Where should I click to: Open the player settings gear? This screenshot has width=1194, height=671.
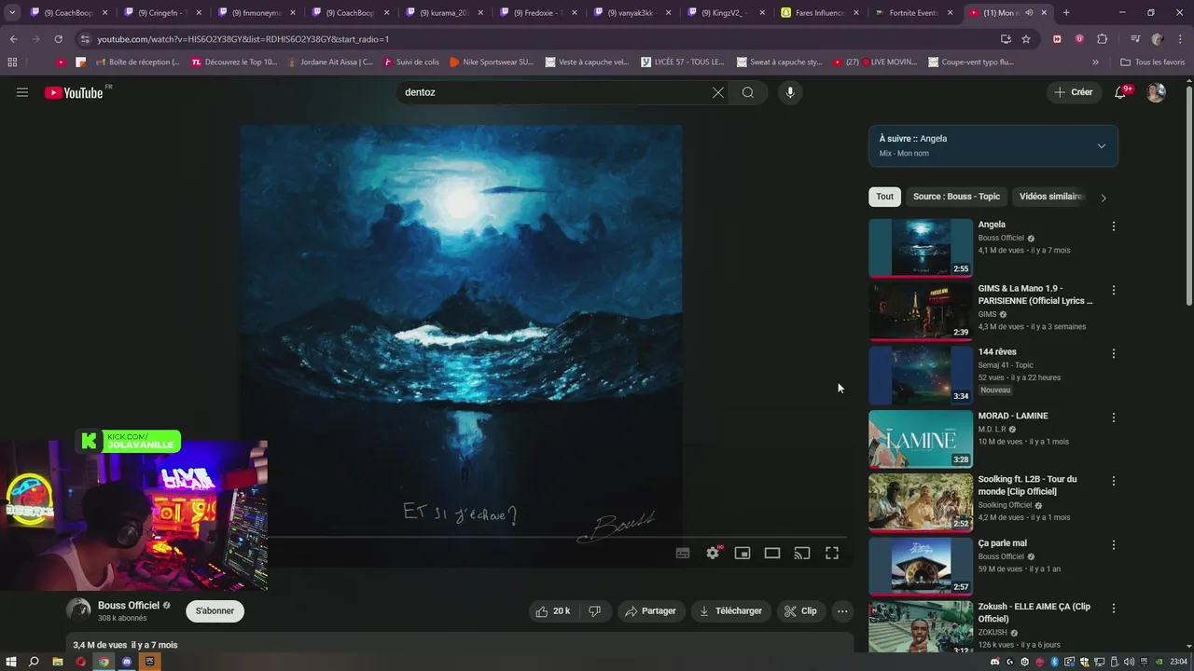pos(713,553)
